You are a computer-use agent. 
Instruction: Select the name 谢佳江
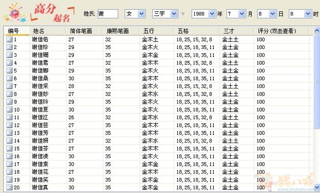click(x=40, y=117)
